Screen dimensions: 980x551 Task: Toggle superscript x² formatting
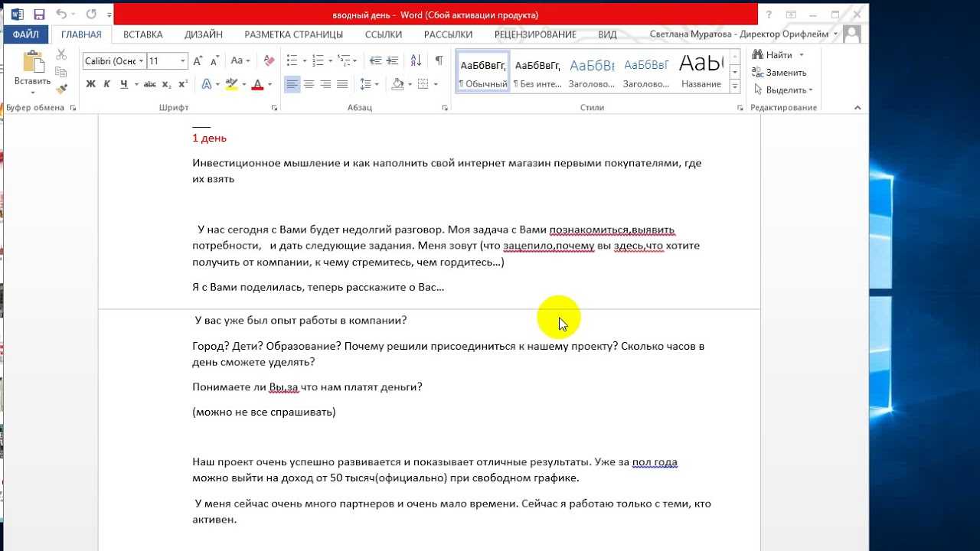click(x=183, y=84)
